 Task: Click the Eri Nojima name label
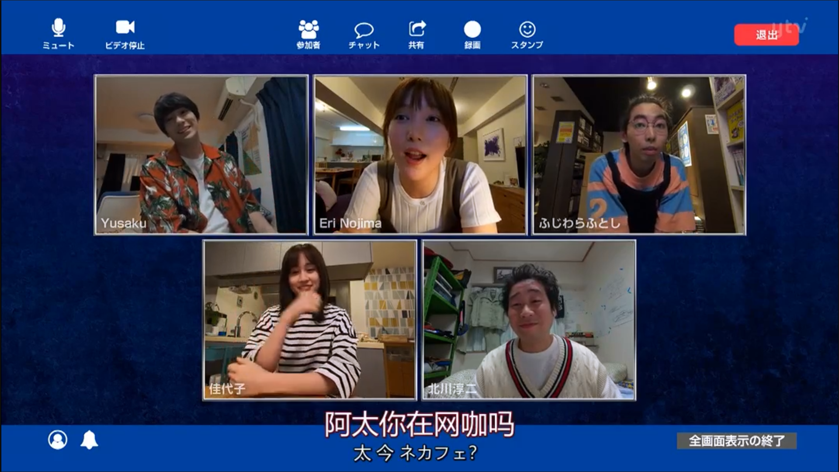click(x=350, y=223)
